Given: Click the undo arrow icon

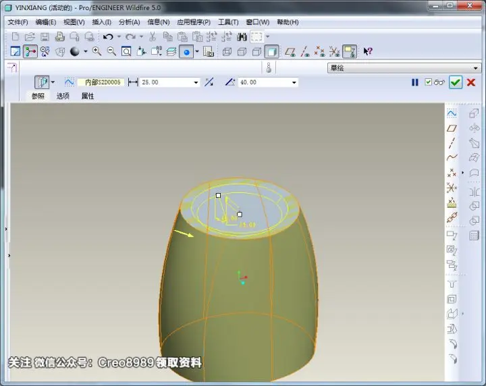Looking at the screenshot, I should coord(108,37).
